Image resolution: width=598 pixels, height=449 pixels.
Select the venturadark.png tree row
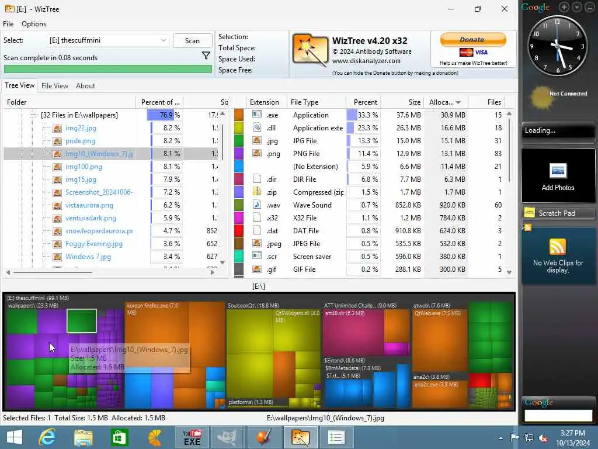(110, 218)
